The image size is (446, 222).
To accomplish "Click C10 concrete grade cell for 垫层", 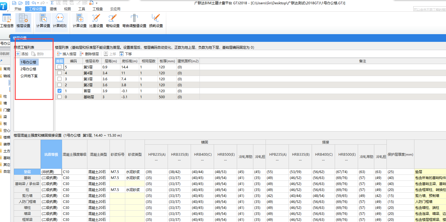I will (75, 172).
